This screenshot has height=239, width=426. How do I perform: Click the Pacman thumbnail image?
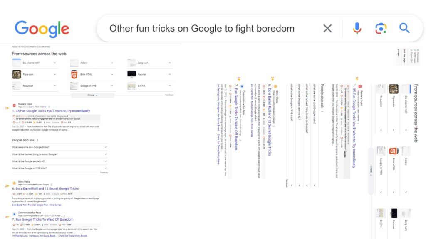coord(132,74)
